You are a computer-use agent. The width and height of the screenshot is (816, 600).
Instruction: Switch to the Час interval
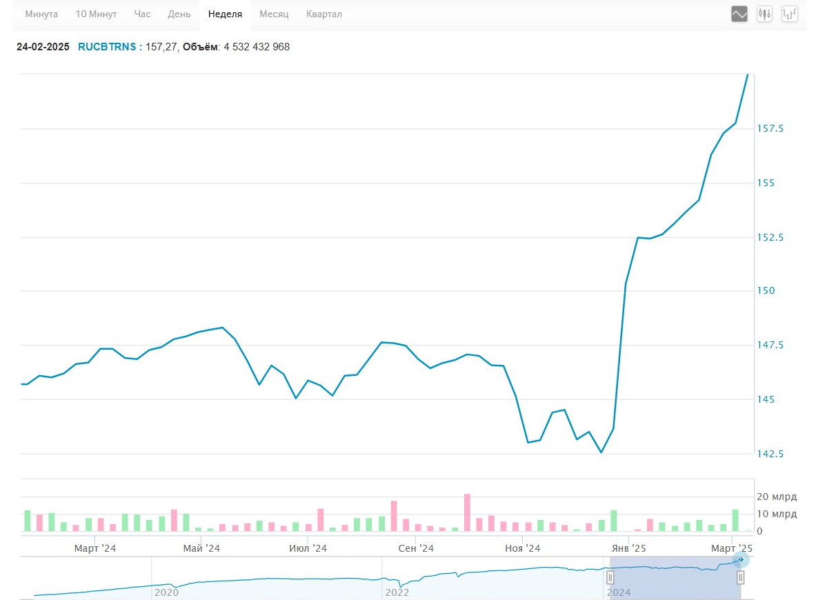tap(142, 14)
